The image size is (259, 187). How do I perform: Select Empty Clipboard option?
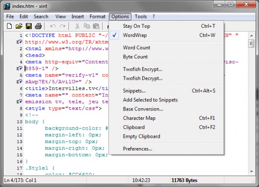[167, 136]
